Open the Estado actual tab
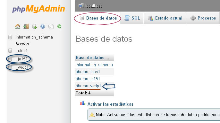The image size is (220, 123). click(x=165, y=18)
